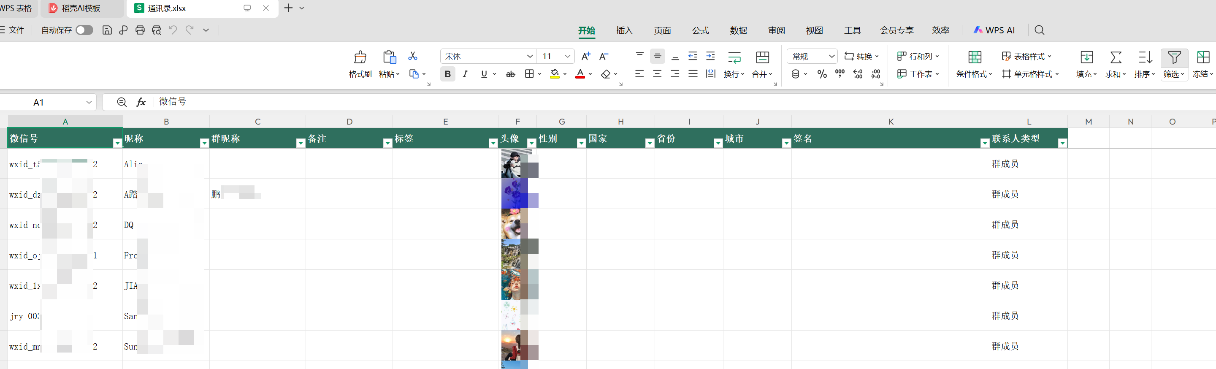Click Wrap Text (换行) button
The width and height of the screenshot is (1216, 369).
pos(734,64)
